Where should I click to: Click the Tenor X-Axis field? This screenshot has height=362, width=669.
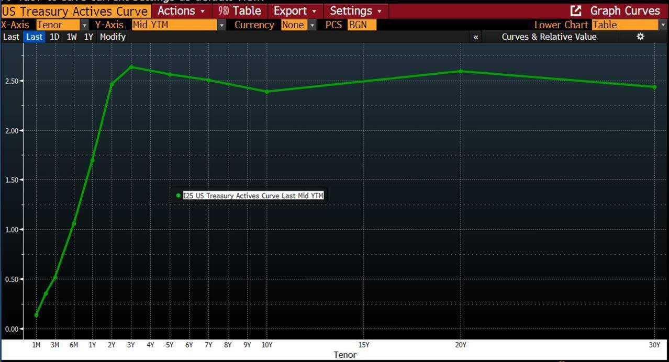coord(58,25)
